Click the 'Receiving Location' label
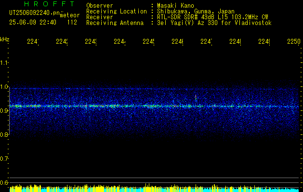The image size is (303, 192). pos(117,12)
